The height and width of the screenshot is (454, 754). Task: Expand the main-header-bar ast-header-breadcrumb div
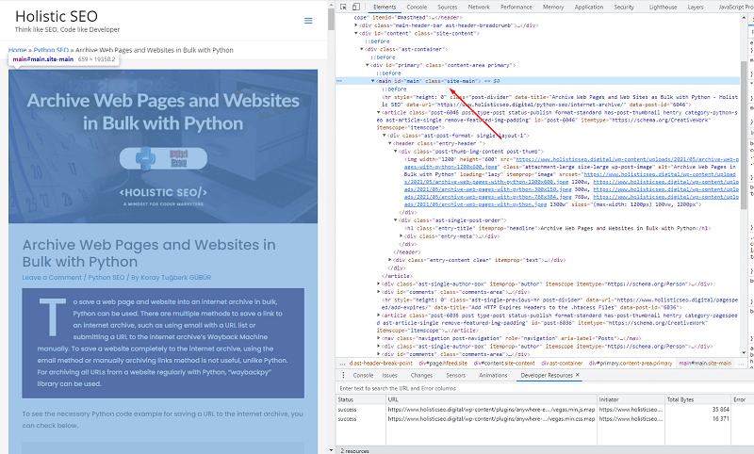[356, 25]
